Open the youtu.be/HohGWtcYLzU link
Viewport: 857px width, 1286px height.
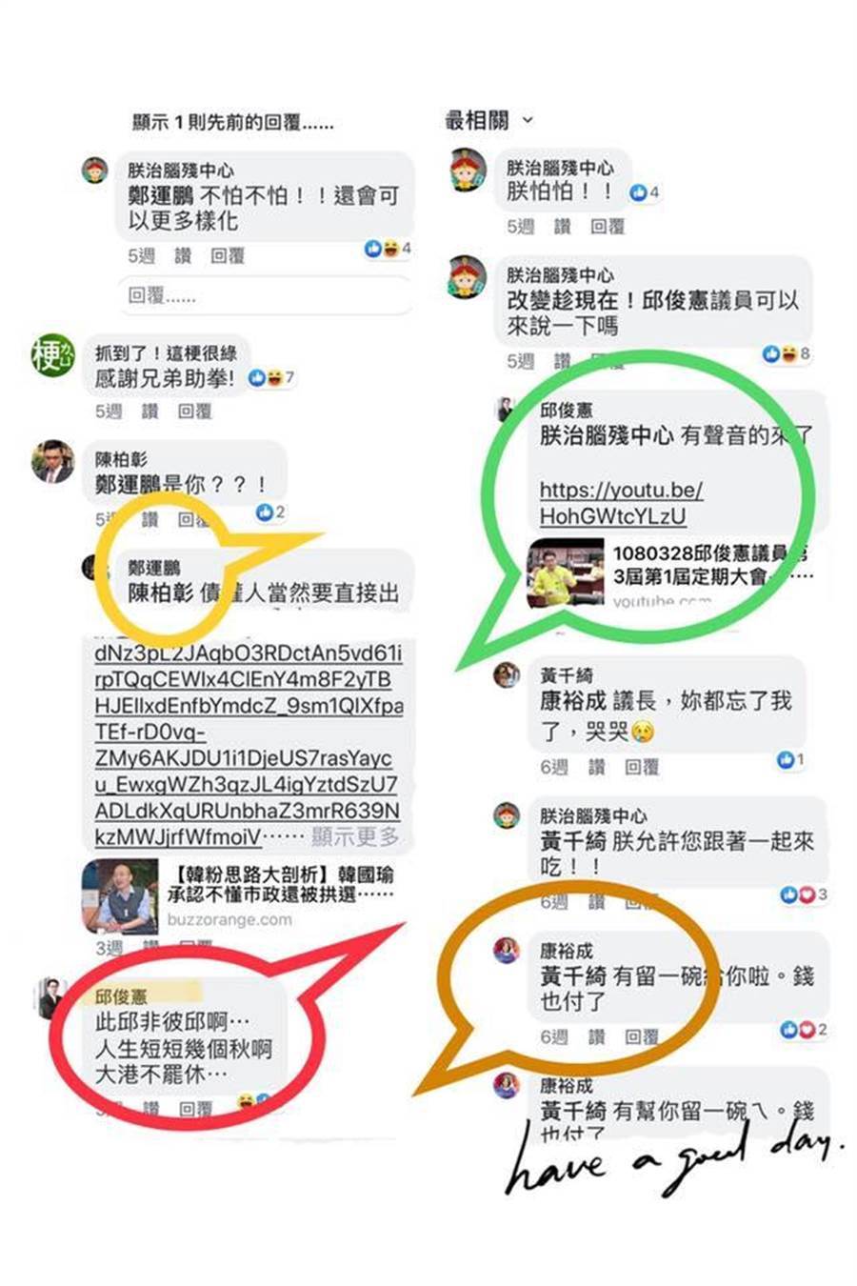621,503
